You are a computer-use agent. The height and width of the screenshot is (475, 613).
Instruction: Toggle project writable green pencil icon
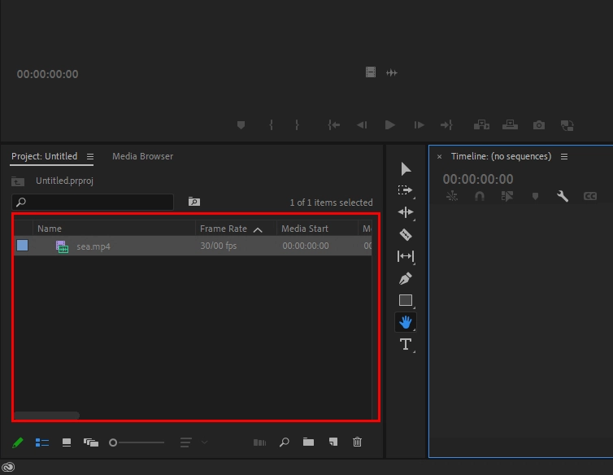[18, 442]
